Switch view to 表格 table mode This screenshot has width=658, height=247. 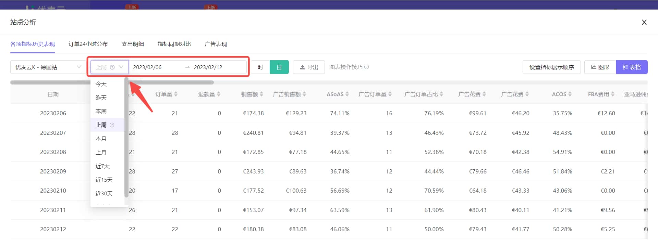click(632, 67)
